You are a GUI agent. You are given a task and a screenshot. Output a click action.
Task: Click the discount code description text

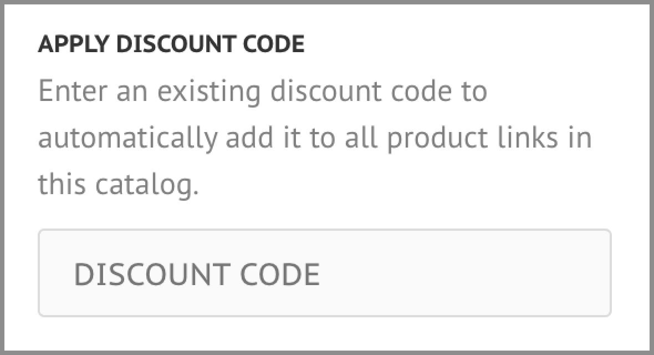point(314,138)
